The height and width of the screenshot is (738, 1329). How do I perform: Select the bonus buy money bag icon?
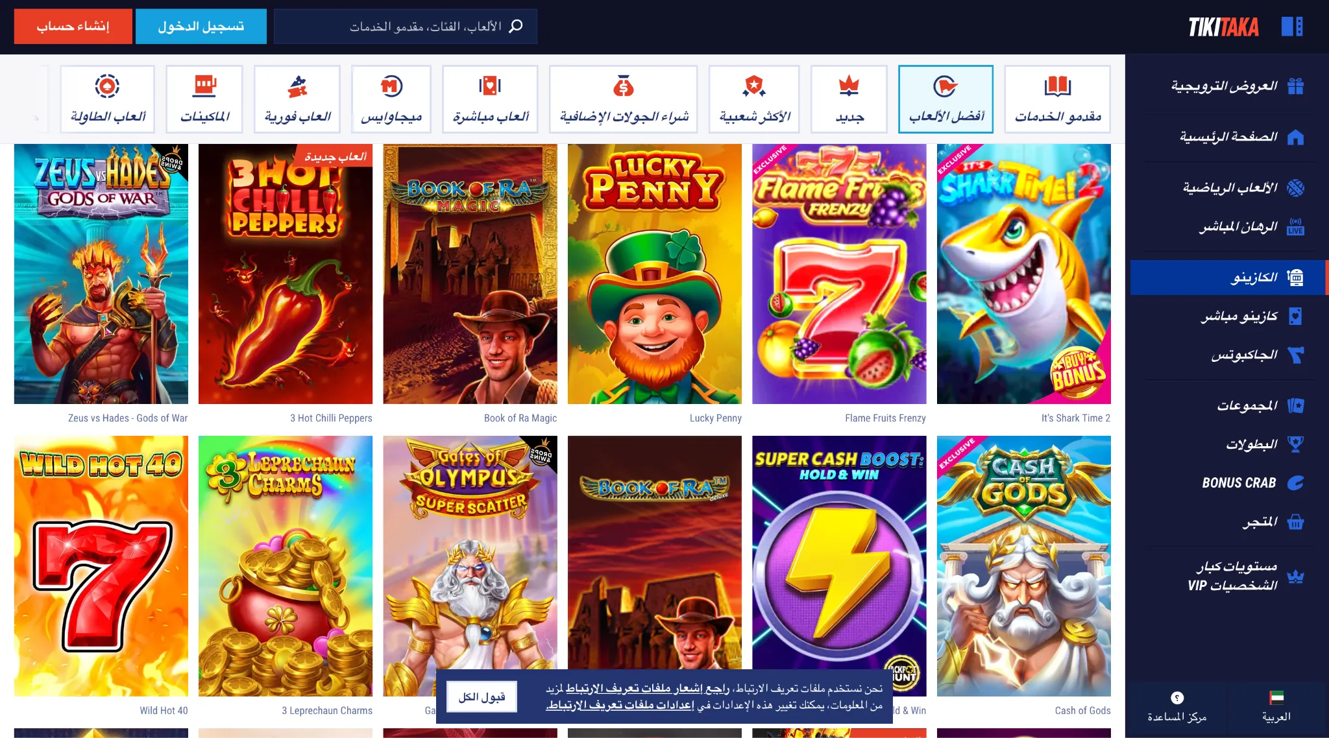(x=623, y=86)
